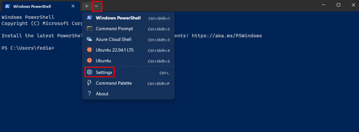Close the Windows PowerShell tab
Image resolution: width=359 pixels, height=132 pixels.
coord(73,6)
